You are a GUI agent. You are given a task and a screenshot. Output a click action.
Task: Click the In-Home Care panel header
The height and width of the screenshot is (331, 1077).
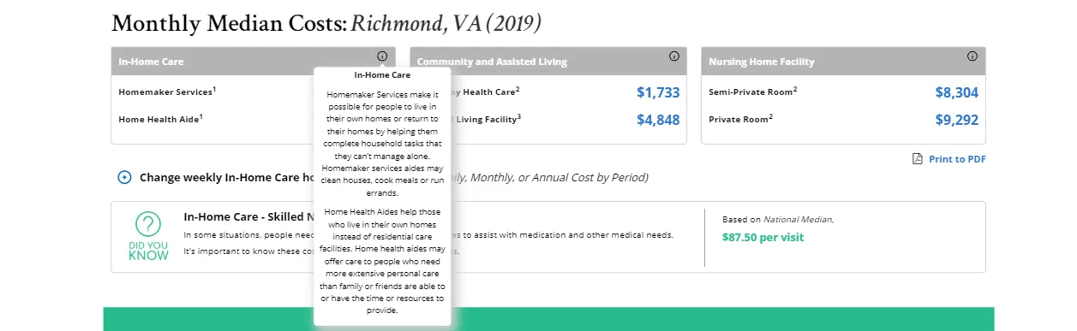point(253,62)
